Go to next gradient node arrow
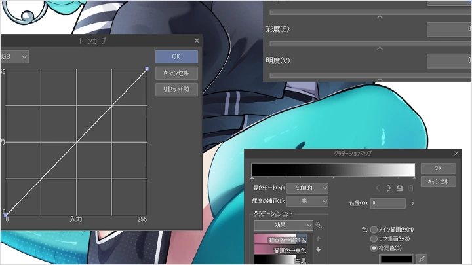Screen dimensions: 472x265 (389, 188)
